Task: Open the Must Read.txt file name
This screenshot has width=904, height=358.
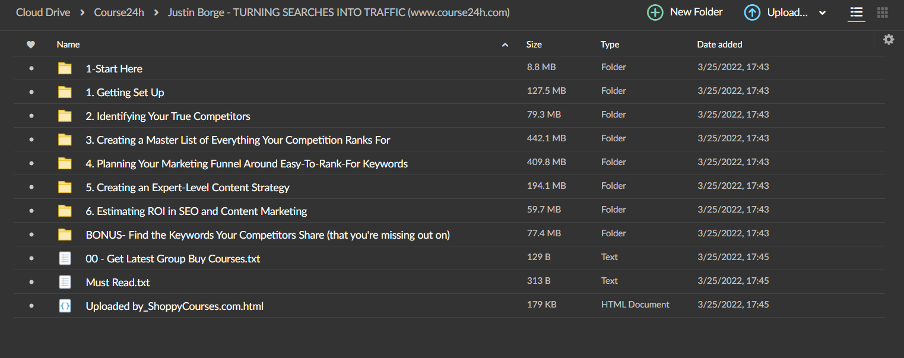Action: pyautogui.click(x=118, y=283)
